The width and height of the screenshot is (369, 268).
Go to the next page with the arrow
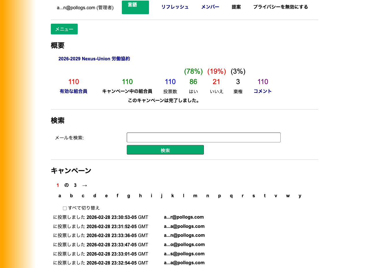coord(84,185)
